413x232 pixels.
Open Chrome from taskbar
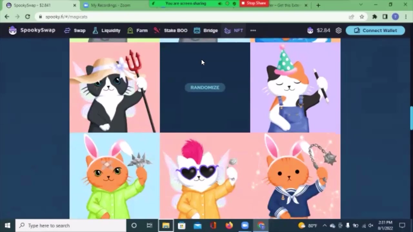pos(261,226)
